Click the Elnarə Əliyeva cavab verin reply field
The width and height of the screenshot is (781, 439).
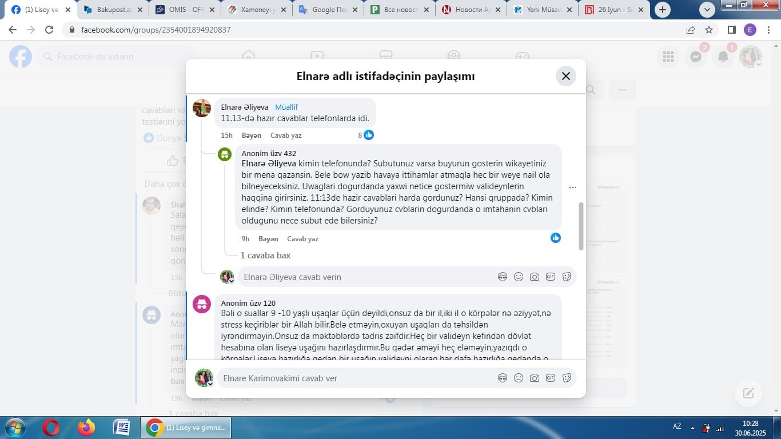[x=366, y=277]
